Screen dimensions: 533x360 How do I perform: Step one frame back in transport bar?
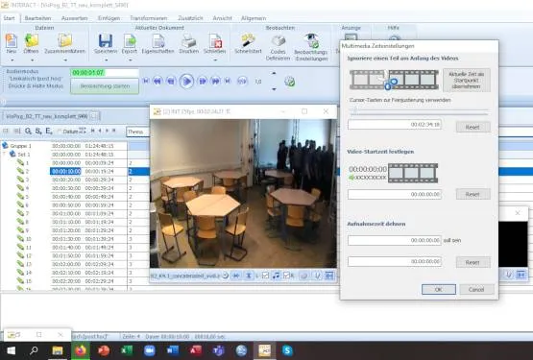pos(171,81)
